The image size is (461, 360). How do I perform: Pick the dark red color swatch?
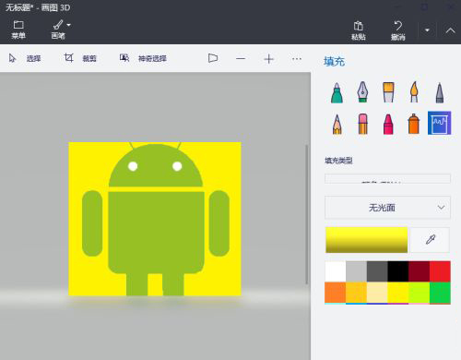pyautogui.click(x=419, y=271)
